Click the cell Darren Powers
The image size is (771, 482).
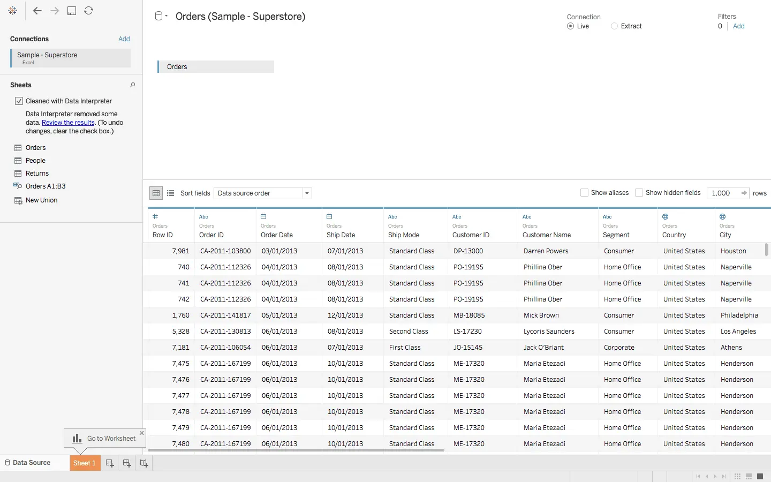(x=546, y=251)
